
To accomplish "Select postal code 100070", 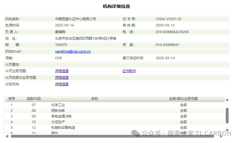I will pos(61,45).
